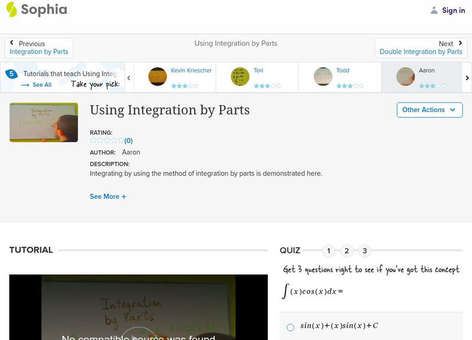Select Aaron's tutorial avatar
The height and width of the screenshot is (340, 472).
(x=405, y=77)
